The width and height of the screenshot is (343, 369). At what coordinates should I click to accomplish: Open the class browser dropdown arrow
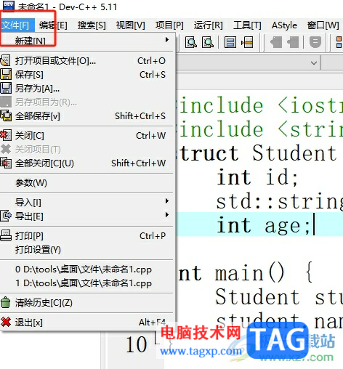click(x=314, y=63)
